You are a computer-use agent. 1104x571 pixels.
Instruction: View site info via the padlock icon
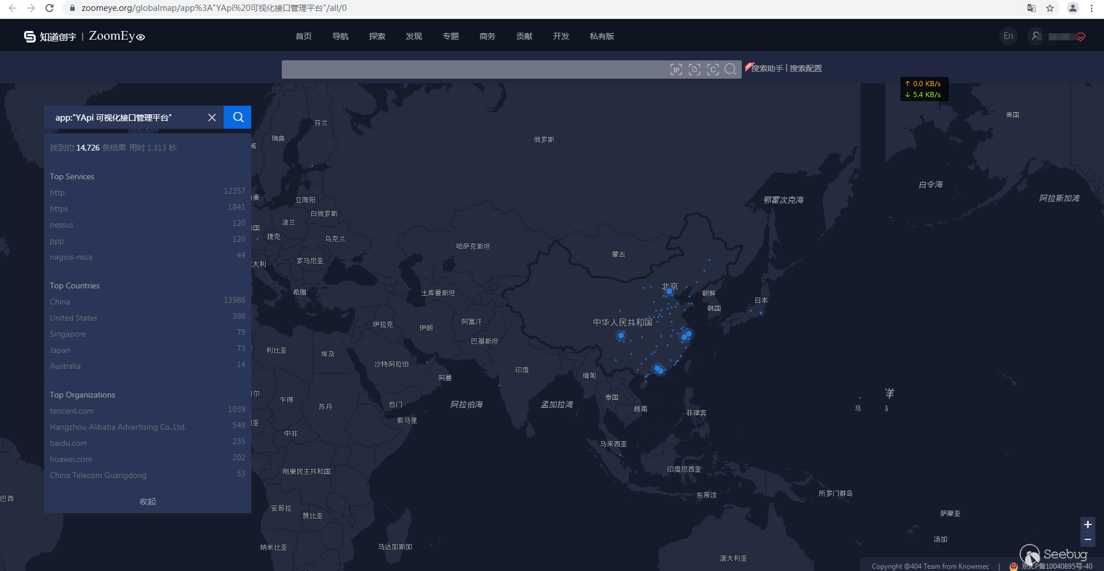point(72,8)
